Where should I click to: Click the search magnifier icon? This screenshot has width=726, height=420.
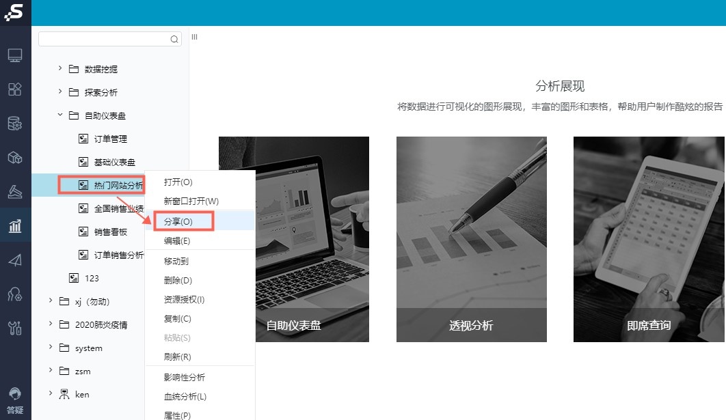tap(174, 40)
